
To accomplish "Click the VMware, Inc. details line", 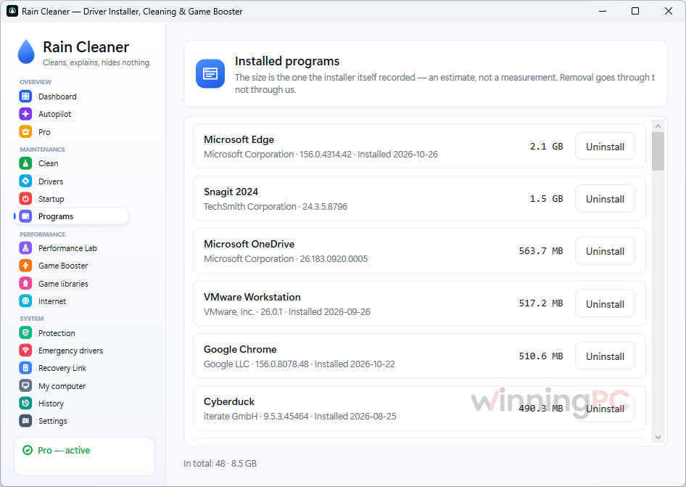I will tap(287, 311).
